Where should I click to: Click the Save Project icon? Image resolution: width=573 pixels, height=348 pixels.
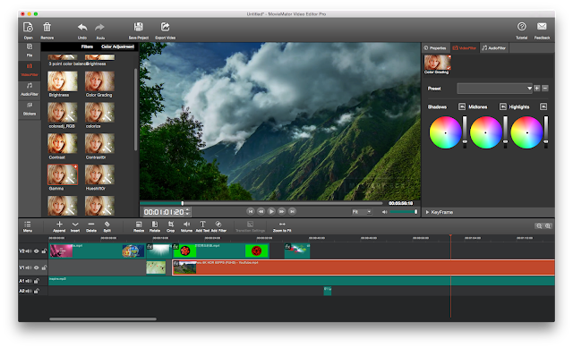[x=139, y=27]
